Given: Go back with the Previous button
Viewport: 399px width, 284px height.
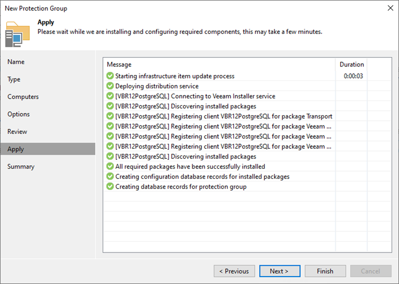Looking at the screenshot, I should pos(234,271).
